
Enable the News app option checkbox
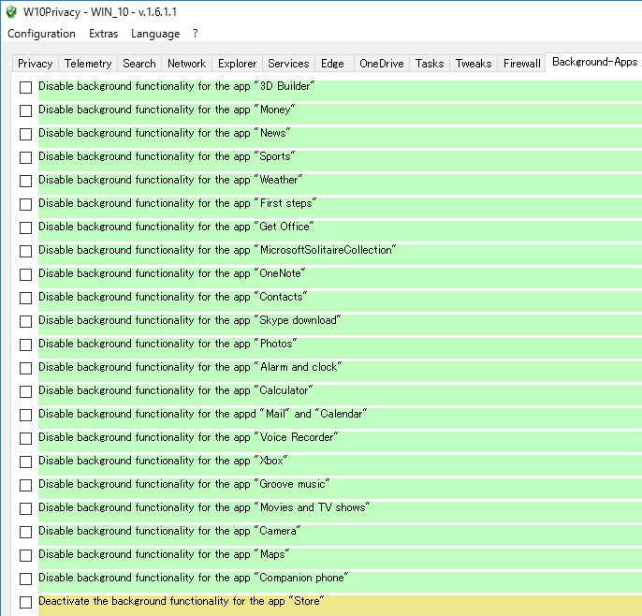(25, 134)
